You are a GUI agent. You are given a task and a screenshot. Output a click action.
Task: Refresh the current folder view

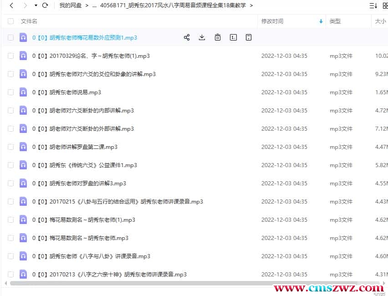pyautogui.click(x=44, y=5)
